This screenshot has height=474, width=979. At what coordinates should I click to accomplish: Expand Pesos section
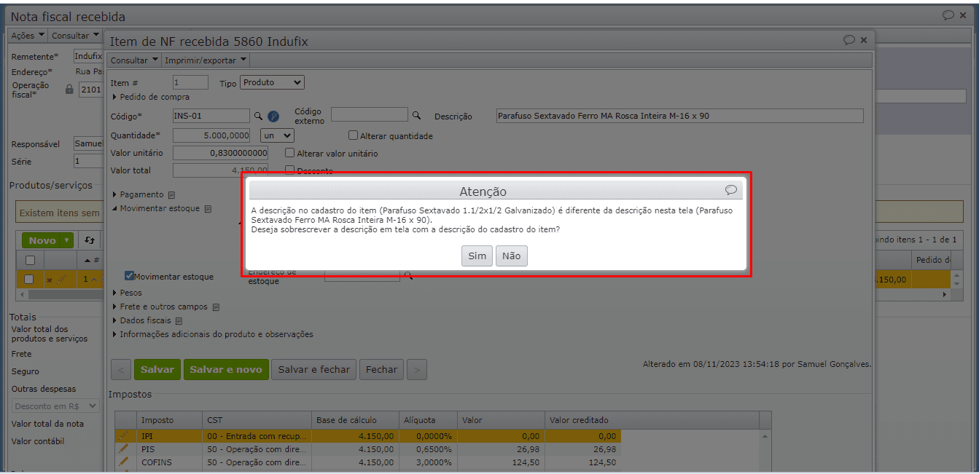point(127,293)
